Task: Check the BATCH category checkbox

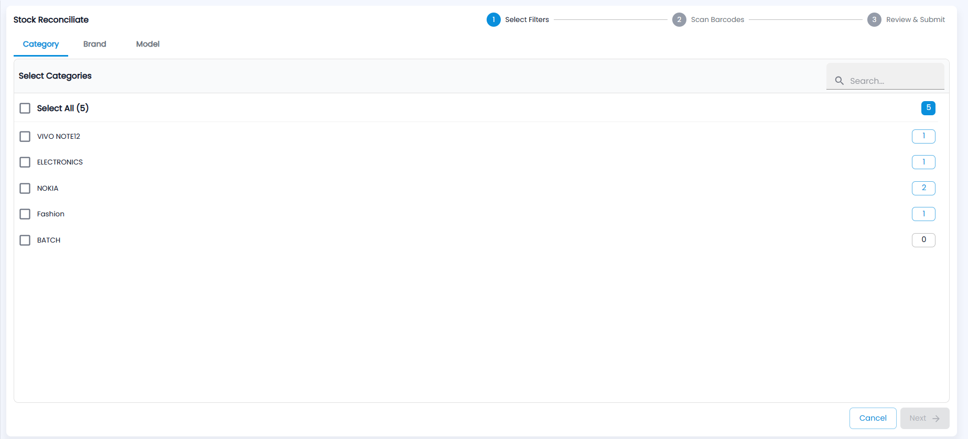Action: (25, 240)
